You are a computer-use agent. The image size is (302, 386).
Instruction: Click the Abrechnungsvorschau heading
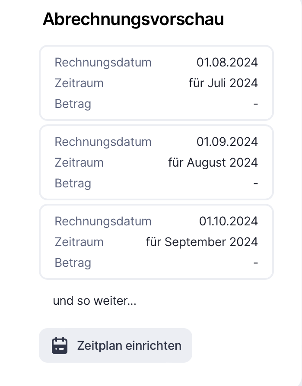(x=133, y=19)
